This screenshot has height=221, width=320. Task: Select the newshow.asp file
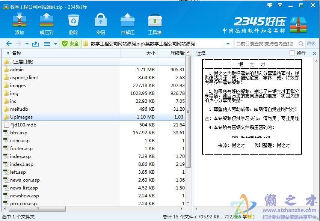pyautogui.click(x=94, y=196)
